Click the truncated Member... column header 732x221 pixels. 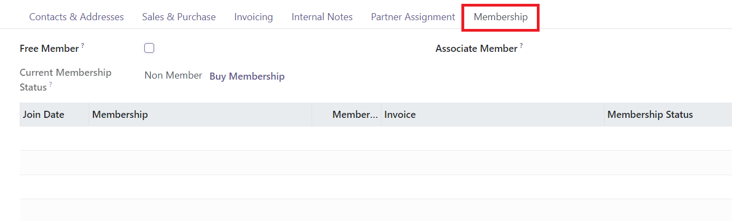[355, 115]
